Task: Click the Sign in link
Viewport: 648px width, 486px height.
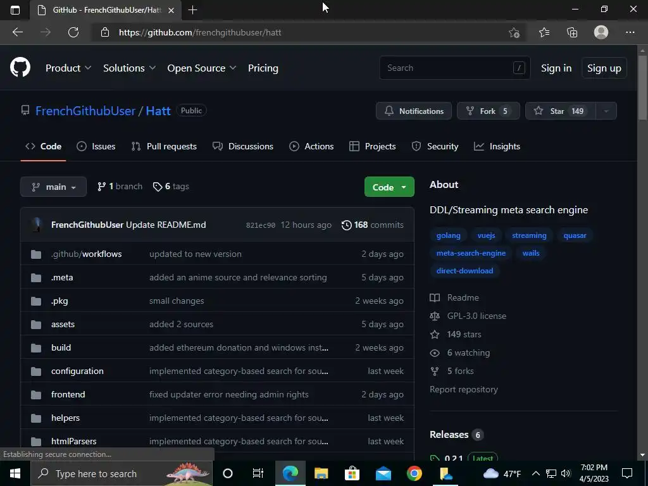Action: [x=556, y=68]
